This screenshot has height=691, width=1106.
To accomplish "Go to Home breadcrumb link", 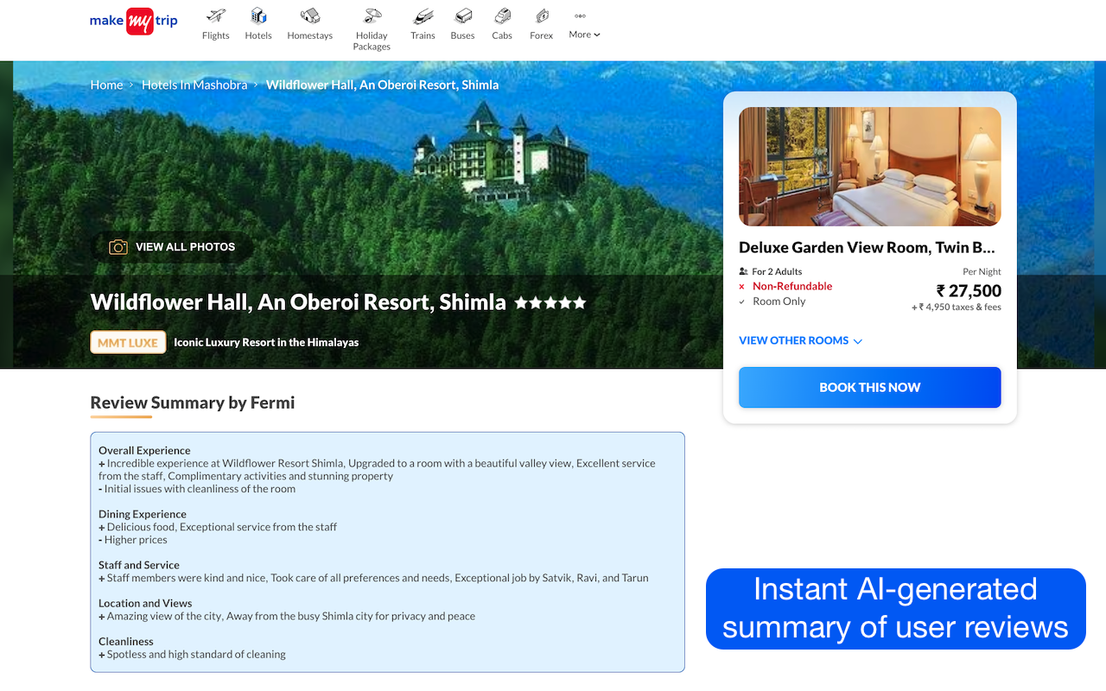I will point(107,85).
